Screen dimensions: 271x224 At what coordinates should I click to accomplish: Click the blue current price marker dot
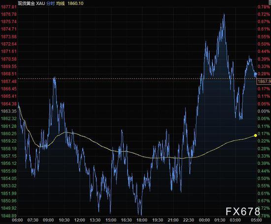pos(256,74)
